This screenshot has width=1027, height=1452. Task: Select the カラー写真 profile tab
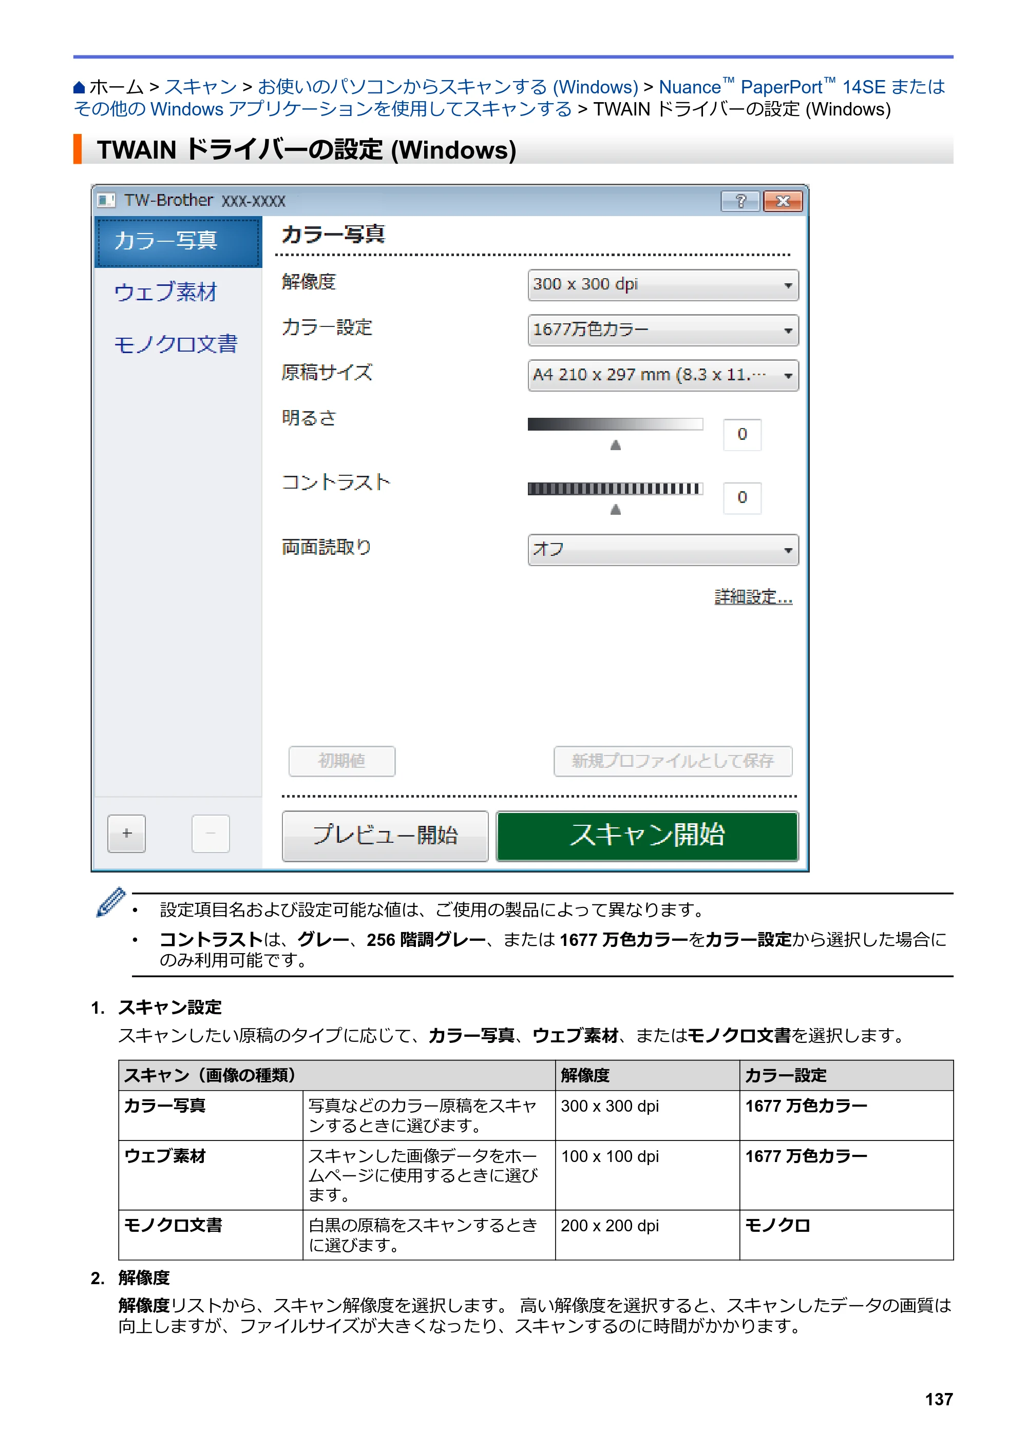[178, 242]
